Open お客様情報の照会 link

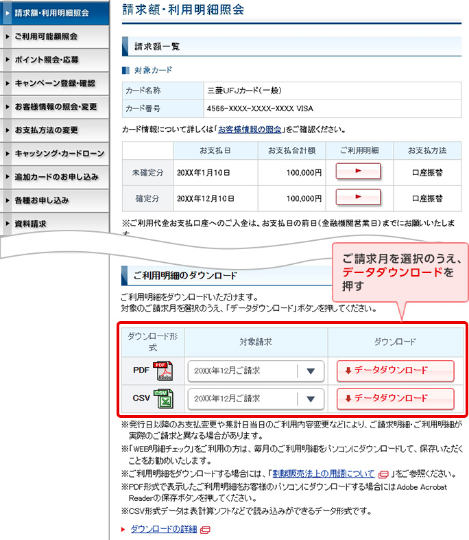250,129
